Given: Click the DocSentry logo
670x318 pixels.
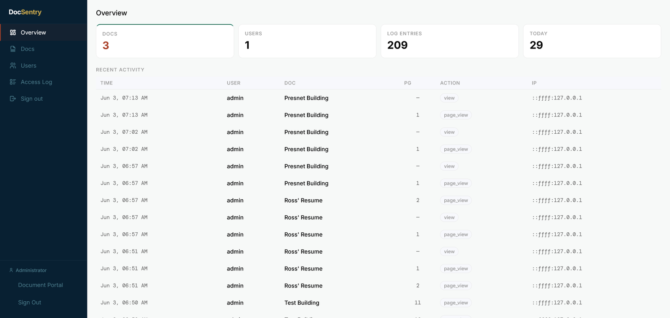Looking at the screenshot, I should tap(25, 12).
